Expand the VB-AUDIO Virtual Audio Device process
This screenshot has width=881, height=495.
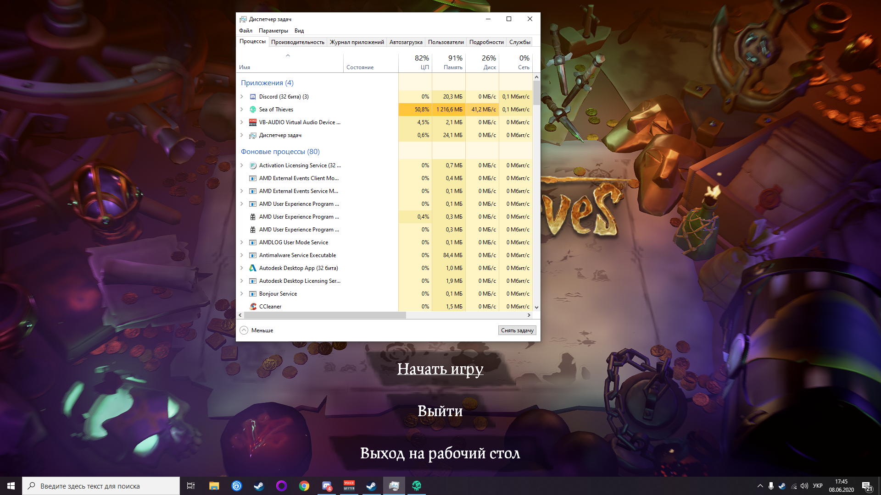tap(242, 122)
